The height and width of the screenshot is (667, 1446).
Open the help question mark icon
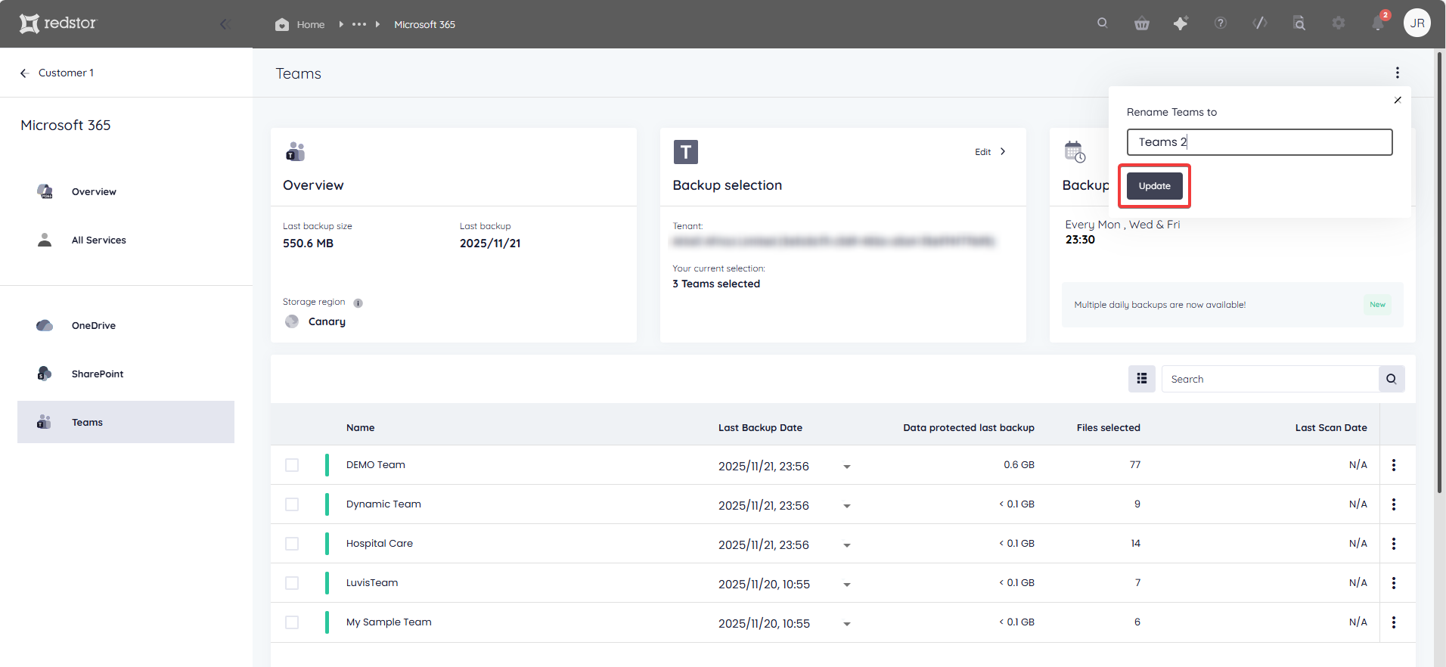click(x=1220, y=23)
